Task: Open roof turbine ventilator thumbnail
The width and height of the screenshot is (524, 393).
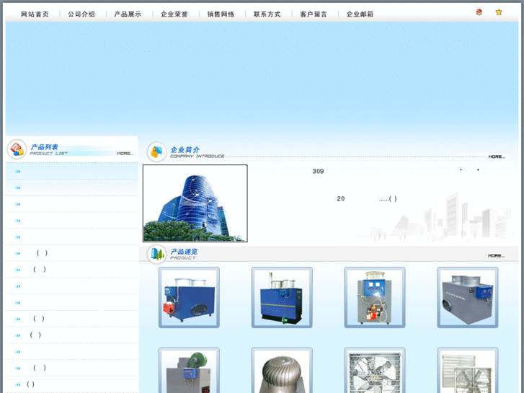Action: coord(282,370)
